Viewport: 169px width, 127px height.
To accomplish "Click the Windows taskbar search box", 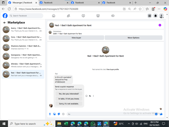I will [x=32, y=124].
